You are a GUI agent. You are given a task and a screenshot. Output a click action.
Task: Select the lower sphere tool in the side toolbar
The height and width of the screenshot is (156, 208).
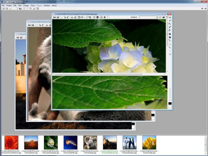(170, 37)
